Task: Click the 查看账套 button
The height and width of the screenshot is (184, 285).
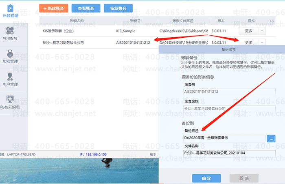Action: (x=85, y=8)
